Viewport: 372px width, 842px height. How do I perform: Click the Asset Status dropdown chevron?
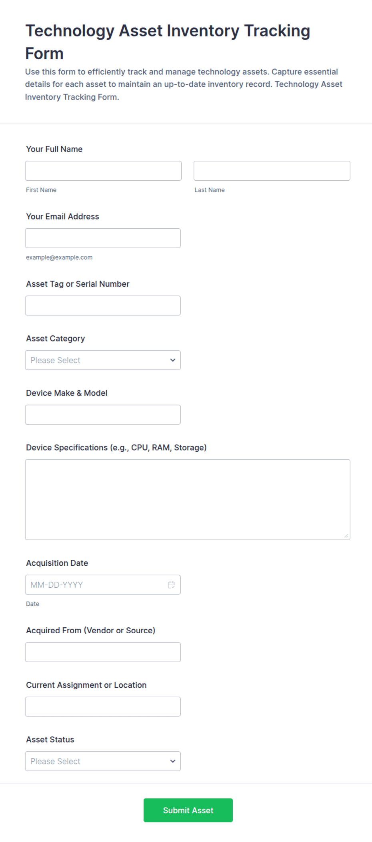(173, 761)
